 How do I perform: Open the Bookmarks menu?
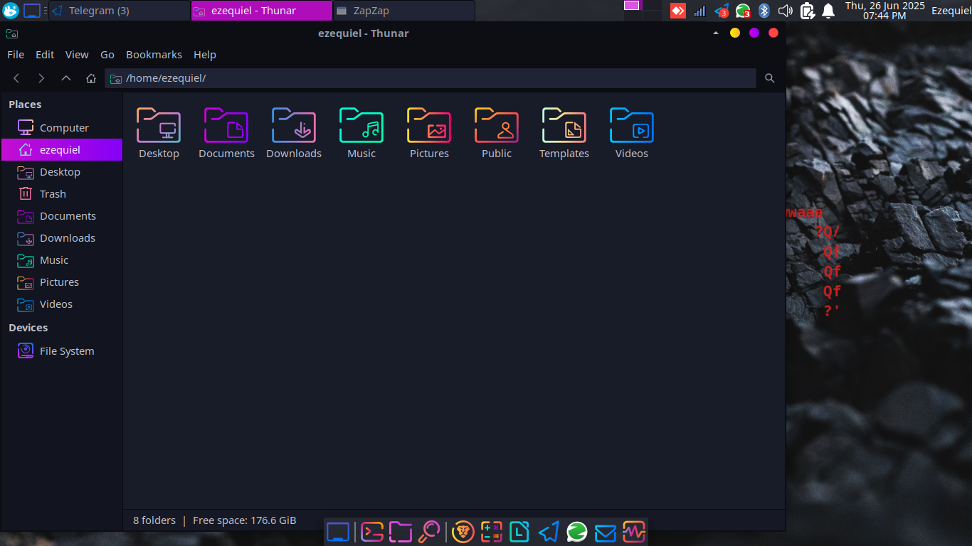[x=154, y=55]
